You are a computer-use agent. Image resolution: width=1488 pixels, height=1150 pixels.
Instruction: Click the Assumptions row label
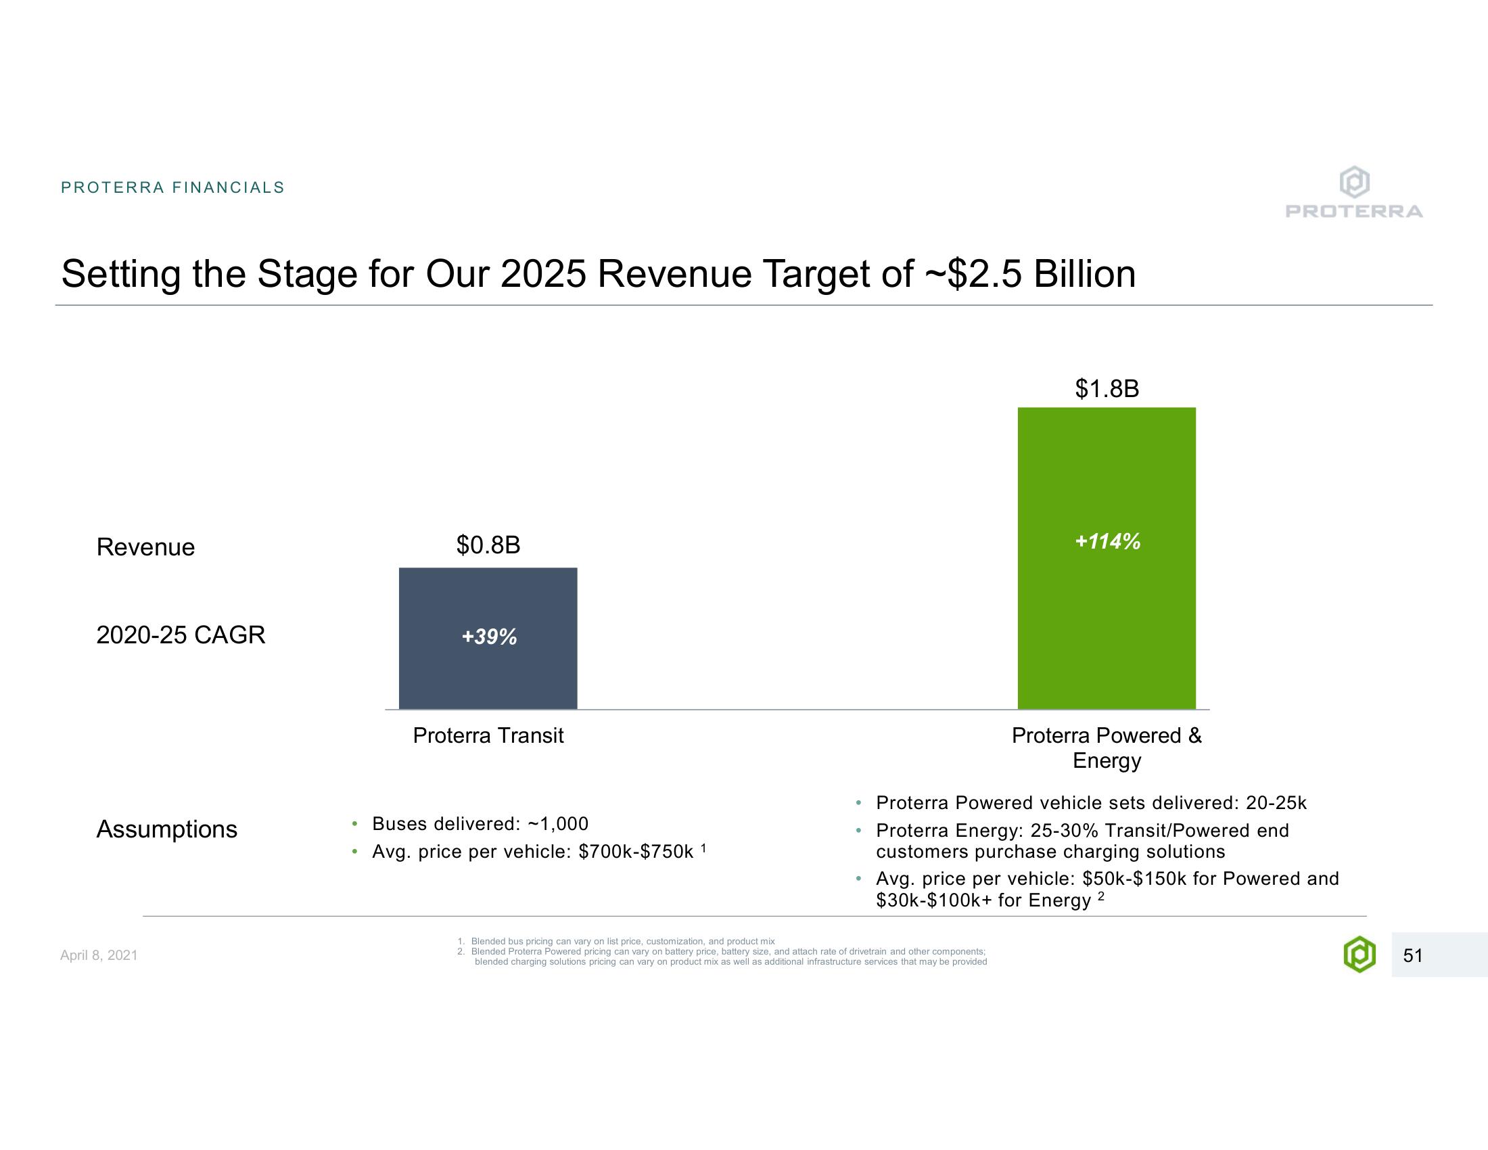coord(167,829)
